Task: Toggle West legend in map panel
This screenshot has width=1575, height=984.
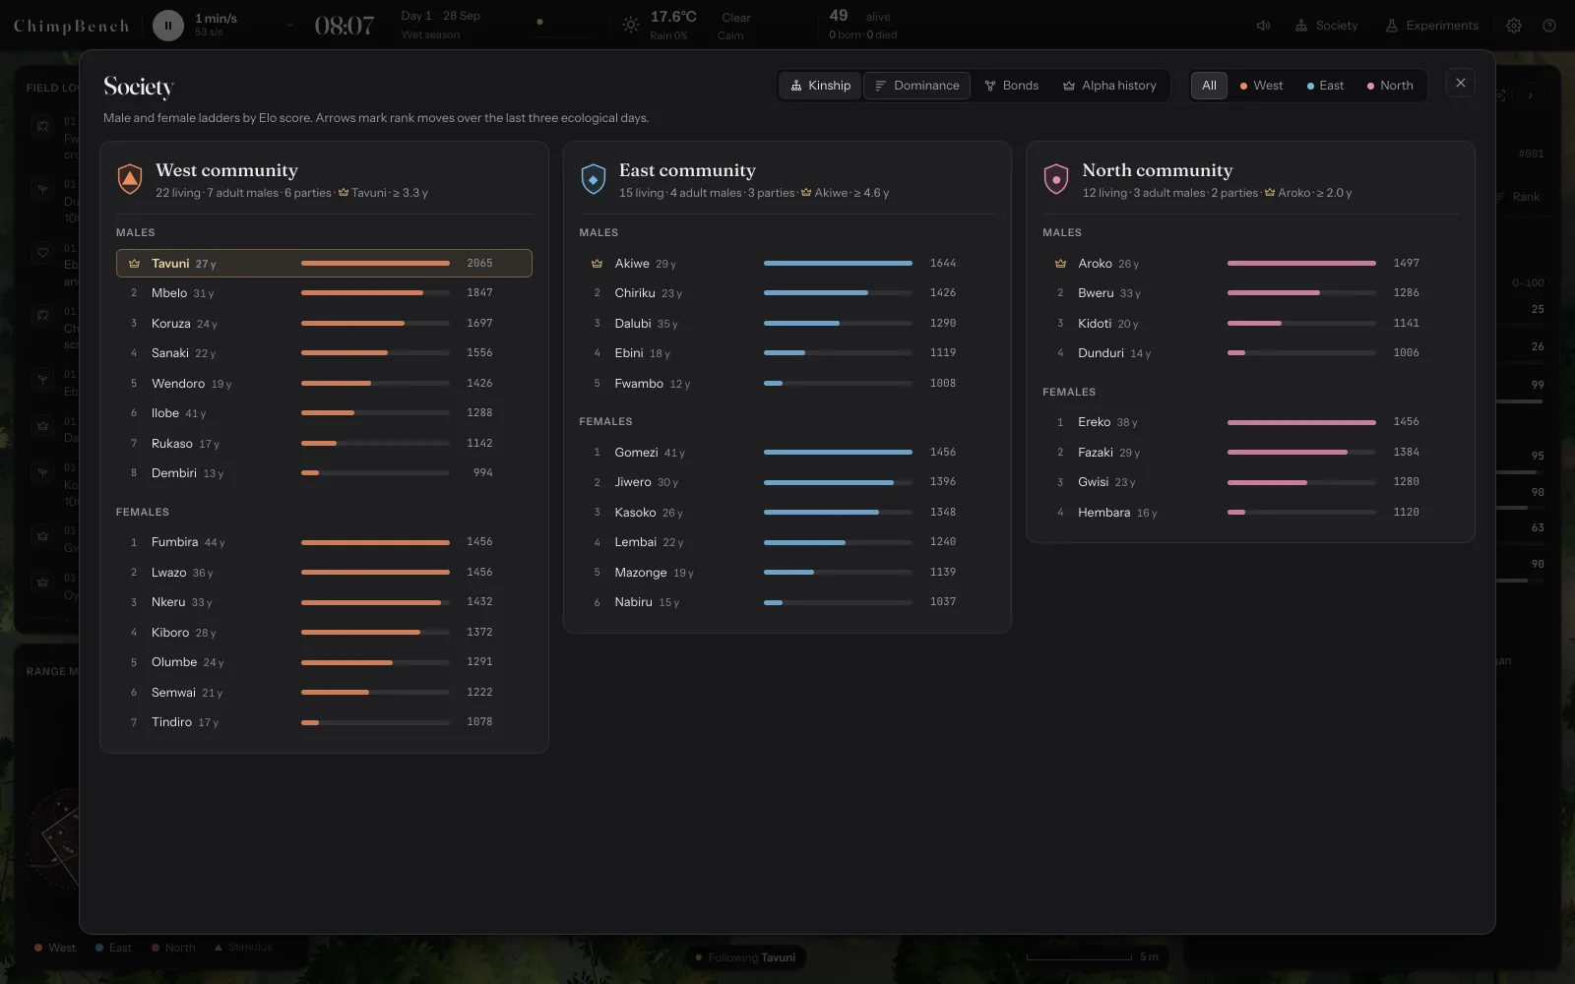Action: click(55, 948)
